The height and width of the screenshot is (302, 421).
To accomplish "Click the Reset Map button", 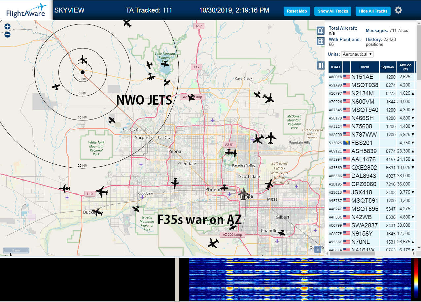I will tap(297, 11).
